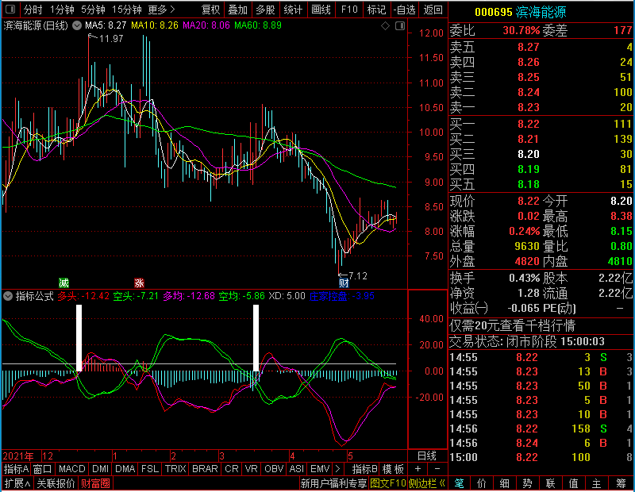Select the TRIX indicator

[175, 469]
